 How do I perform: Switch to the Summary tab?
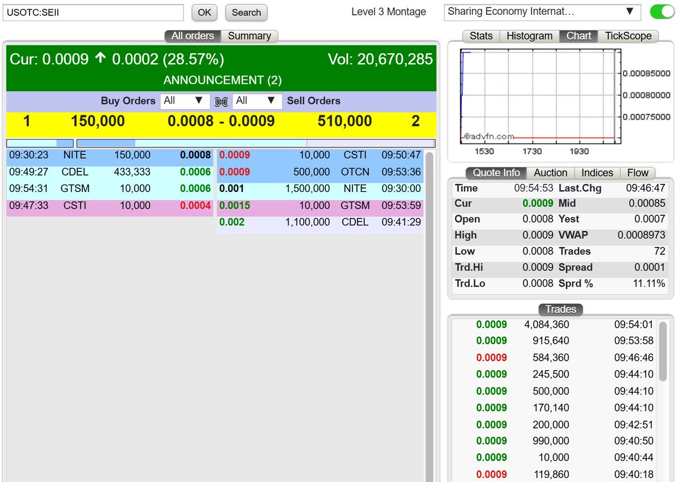249,36
